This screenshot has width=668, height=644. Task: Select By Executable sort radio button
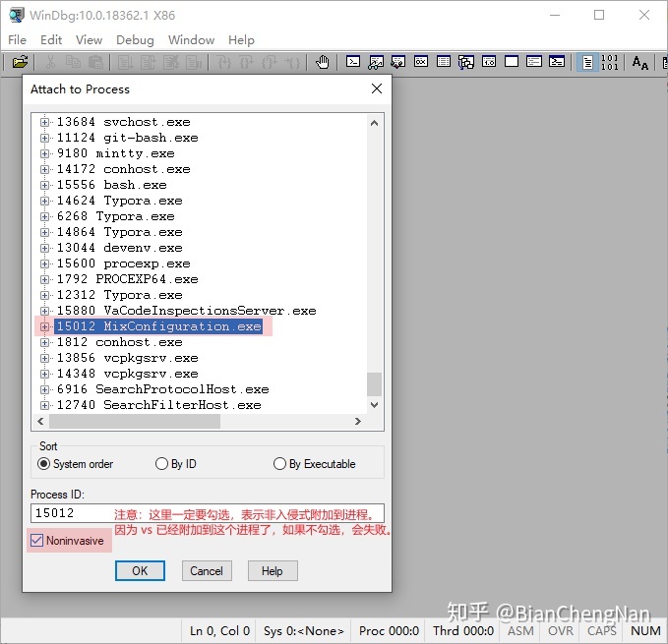(x=279, y=463)
